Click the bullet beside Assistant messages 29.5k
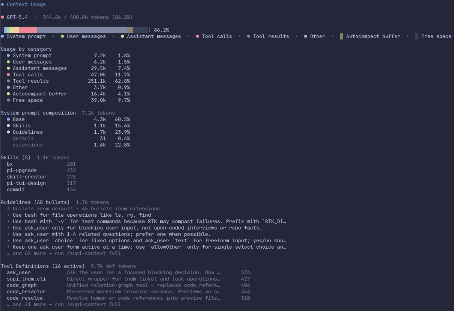The image size is (454, 311). coord(8,68)
